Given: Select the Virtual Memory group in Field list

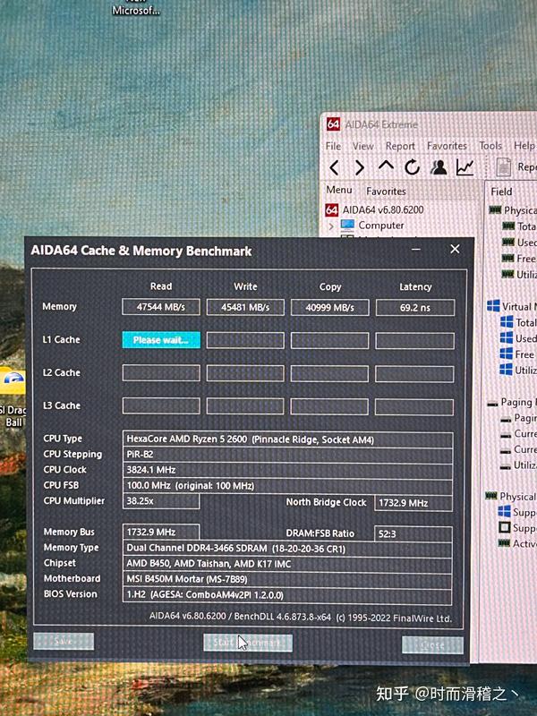Looking at the screenshot, I should 512,306.
